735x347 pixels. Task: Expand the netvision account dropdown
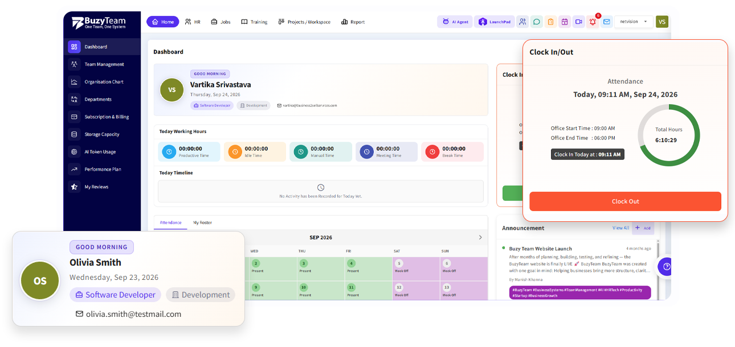[634, 22]
